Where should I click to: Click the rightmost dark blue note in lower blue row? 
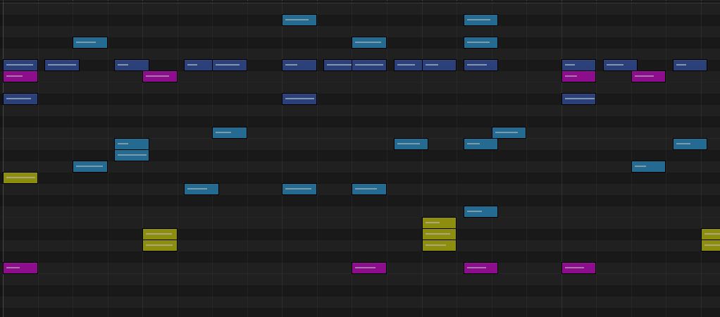[x=578, y=99]
